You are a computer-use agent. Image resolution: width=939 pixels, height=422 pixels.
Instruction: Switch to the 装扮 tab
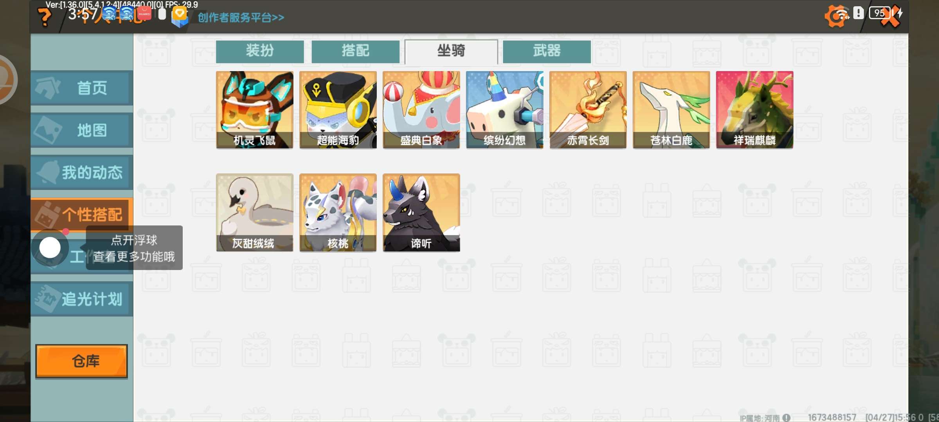pyautogui.click(x=260, y=51)
